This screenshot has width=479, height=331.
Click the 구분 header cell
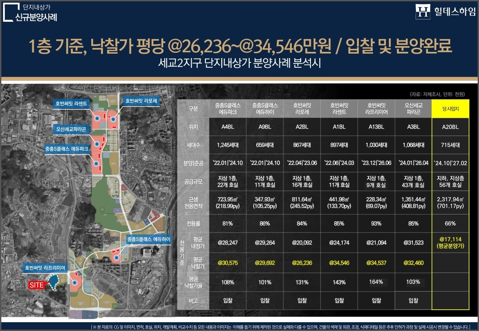click(193, 109)
